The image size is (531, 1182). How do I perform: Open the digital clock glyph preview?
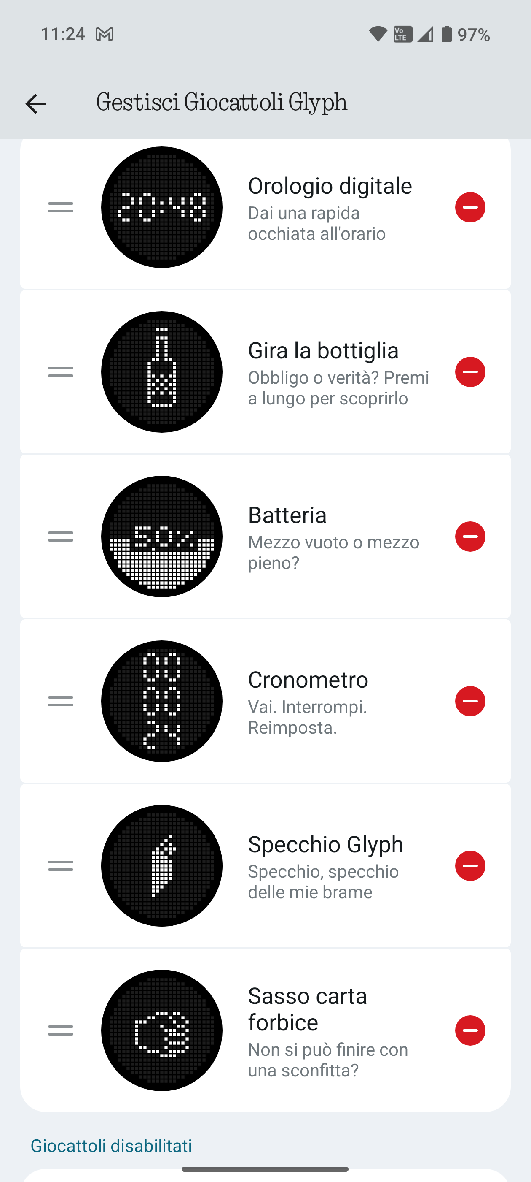click(x=162, y=207)
